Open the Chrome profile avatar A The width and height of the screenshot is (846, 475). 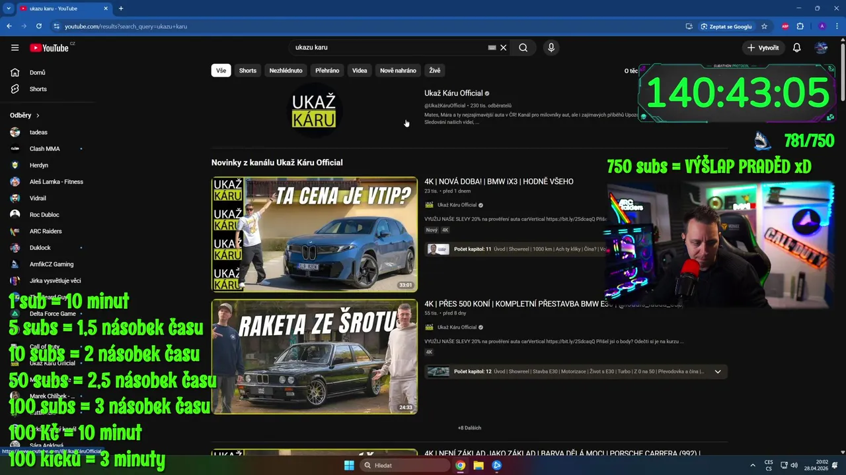(x=822, y=26)
